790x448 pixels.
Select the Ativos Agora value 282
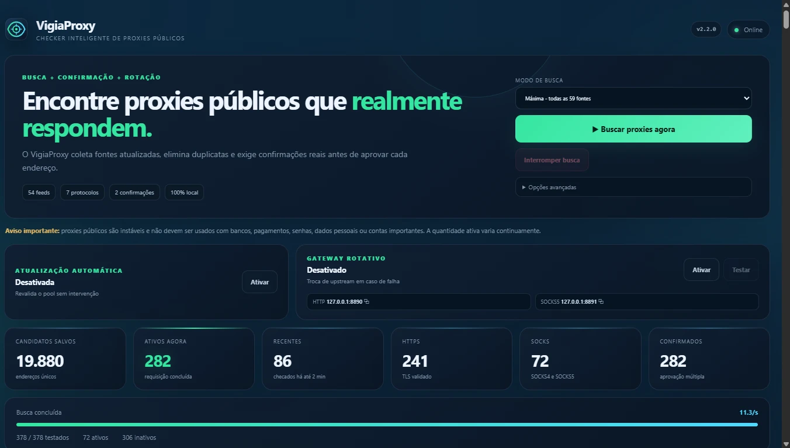click(x=158, y=361)
